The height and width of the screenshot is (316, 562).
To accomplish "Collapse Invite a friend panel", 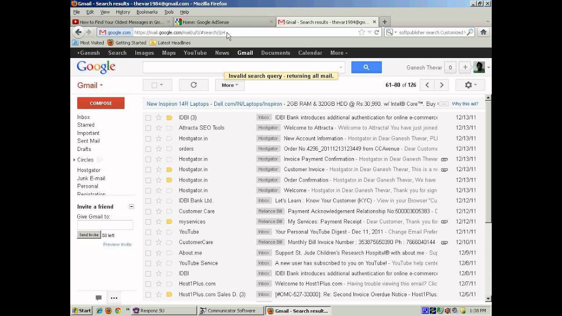I will (131, 206).
